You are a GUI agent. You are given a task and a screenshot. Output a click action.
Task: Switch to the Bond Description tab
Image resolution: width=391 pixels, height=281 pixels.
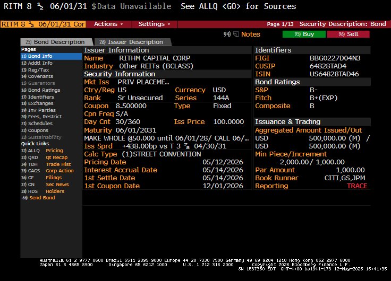tap(56, 42)
